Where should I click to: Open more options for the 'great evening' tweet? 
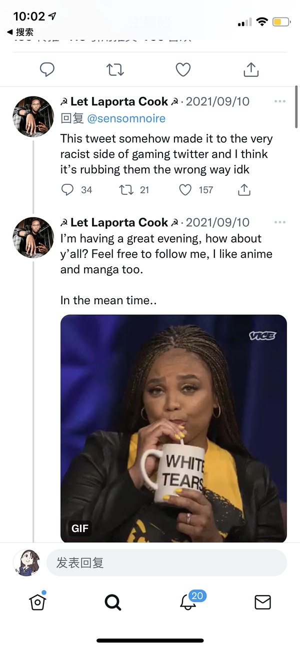(280, 222)
